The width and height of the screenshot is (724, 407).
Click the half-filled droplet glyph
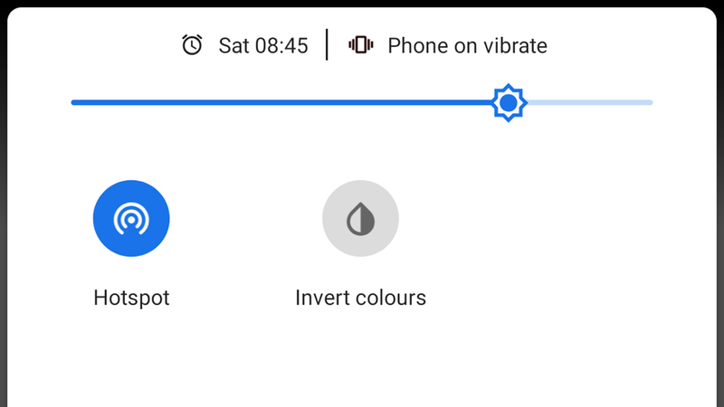(360, 219)
